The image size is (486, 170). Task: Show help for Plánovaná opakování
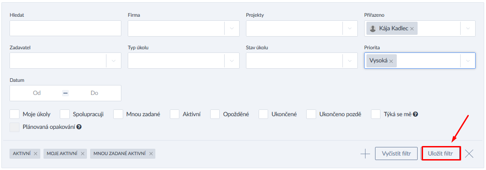pyautogui.click(x=79, y=127)
